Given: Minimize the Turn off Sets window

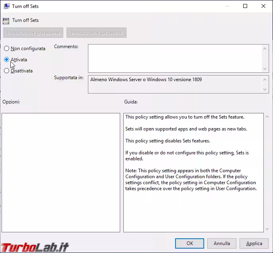Looking at the screenshot, I should click(x=227, y=6).
